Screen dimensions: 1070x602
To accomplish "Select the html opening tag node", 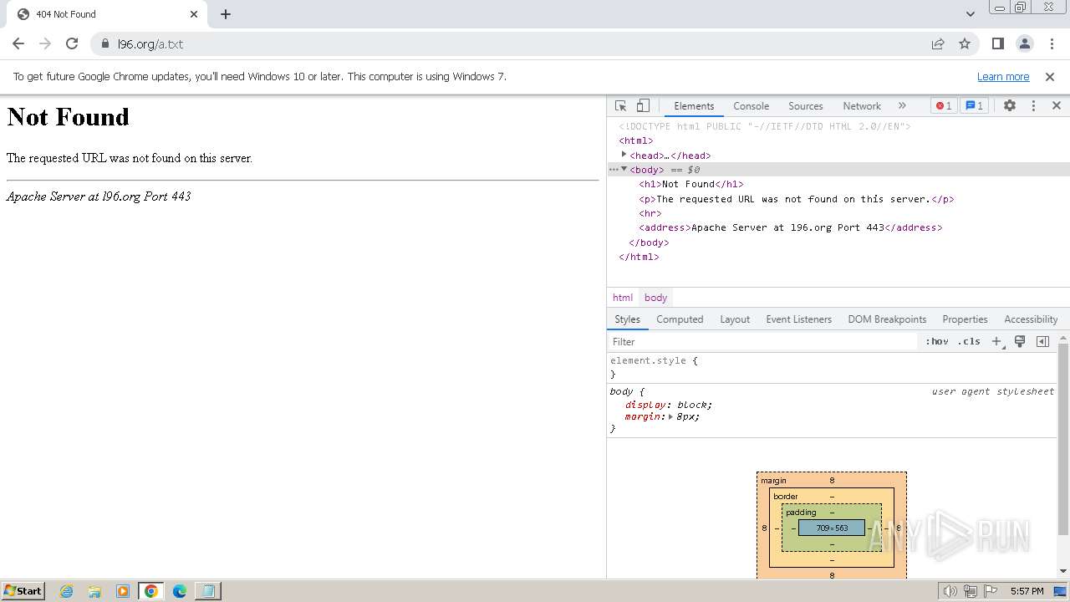I will tap(636, 140).
